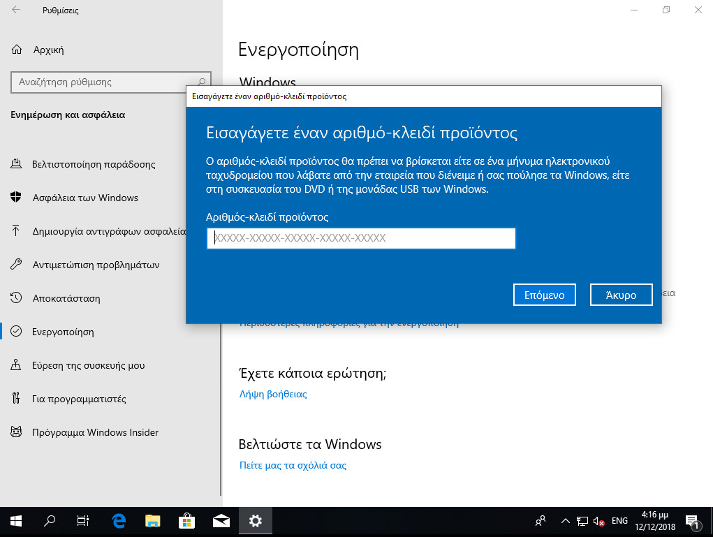Click the Έχετε κάποια ερώτηση; heading
713x537 pixels.
312,374
